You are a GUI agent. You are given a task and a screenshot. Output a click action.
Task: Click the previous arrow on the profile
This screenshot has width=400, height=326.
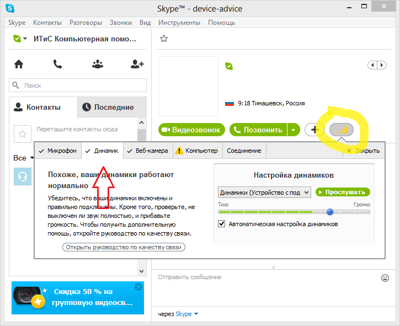coord(372,65)
